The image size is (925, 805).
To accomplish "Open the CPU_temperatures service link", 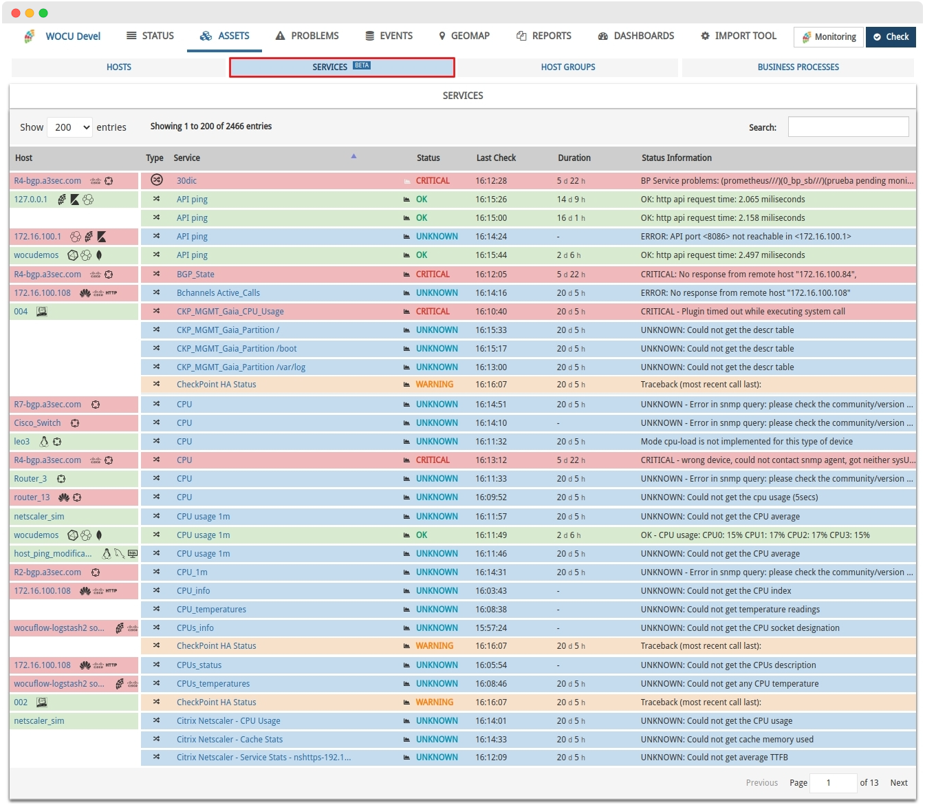I will point(211,610).
